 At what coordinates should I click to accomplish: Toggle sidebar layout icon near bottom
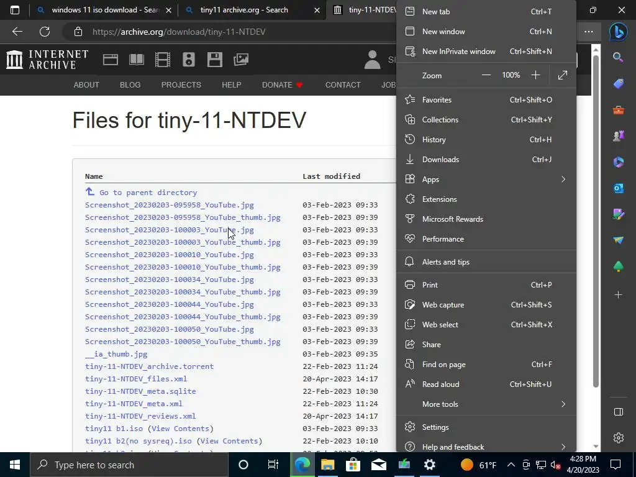click(618, 412)
